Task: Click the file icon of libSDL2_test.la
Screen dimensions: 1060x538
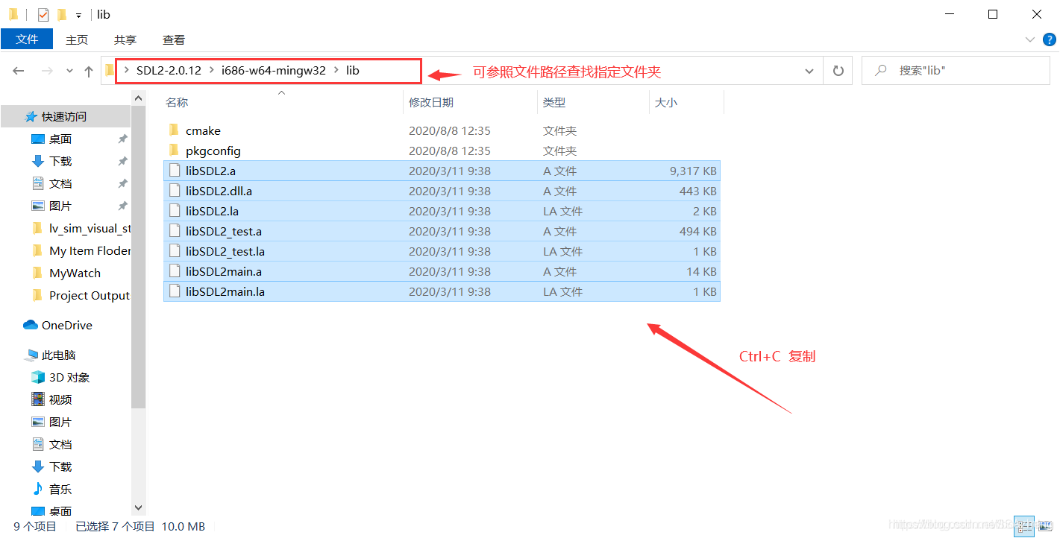Action: (175, 251)
